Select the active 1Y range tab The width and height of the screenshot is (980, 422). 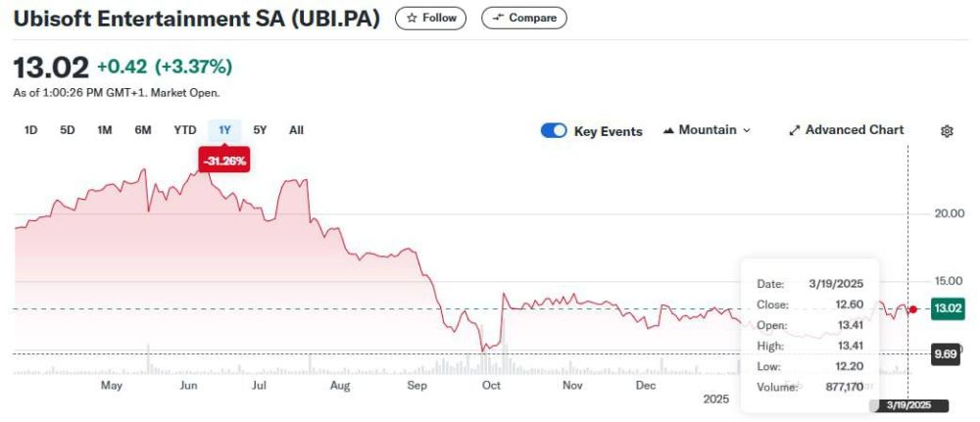coord(224,129)
